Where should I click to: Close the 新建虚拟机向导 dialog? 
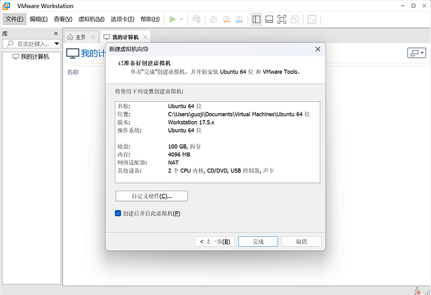(x=318, y=49)
